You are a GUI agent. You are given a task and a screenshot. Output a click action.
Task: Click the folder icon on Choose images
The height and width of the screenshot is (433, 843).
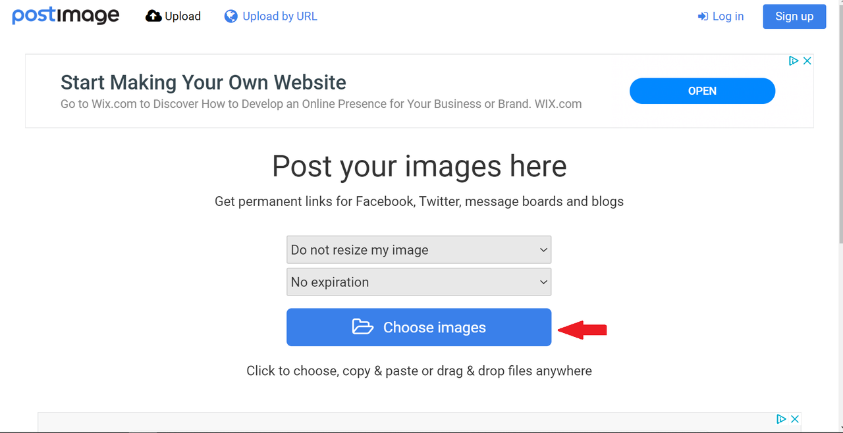coord(363,327)
